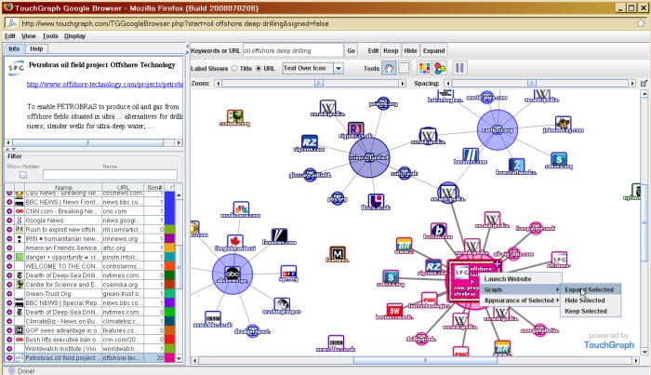Click the purple circle on CNN.com row
Image resolution: width=651 pixels, height=375 pixels.
click(x=9, y=211)
